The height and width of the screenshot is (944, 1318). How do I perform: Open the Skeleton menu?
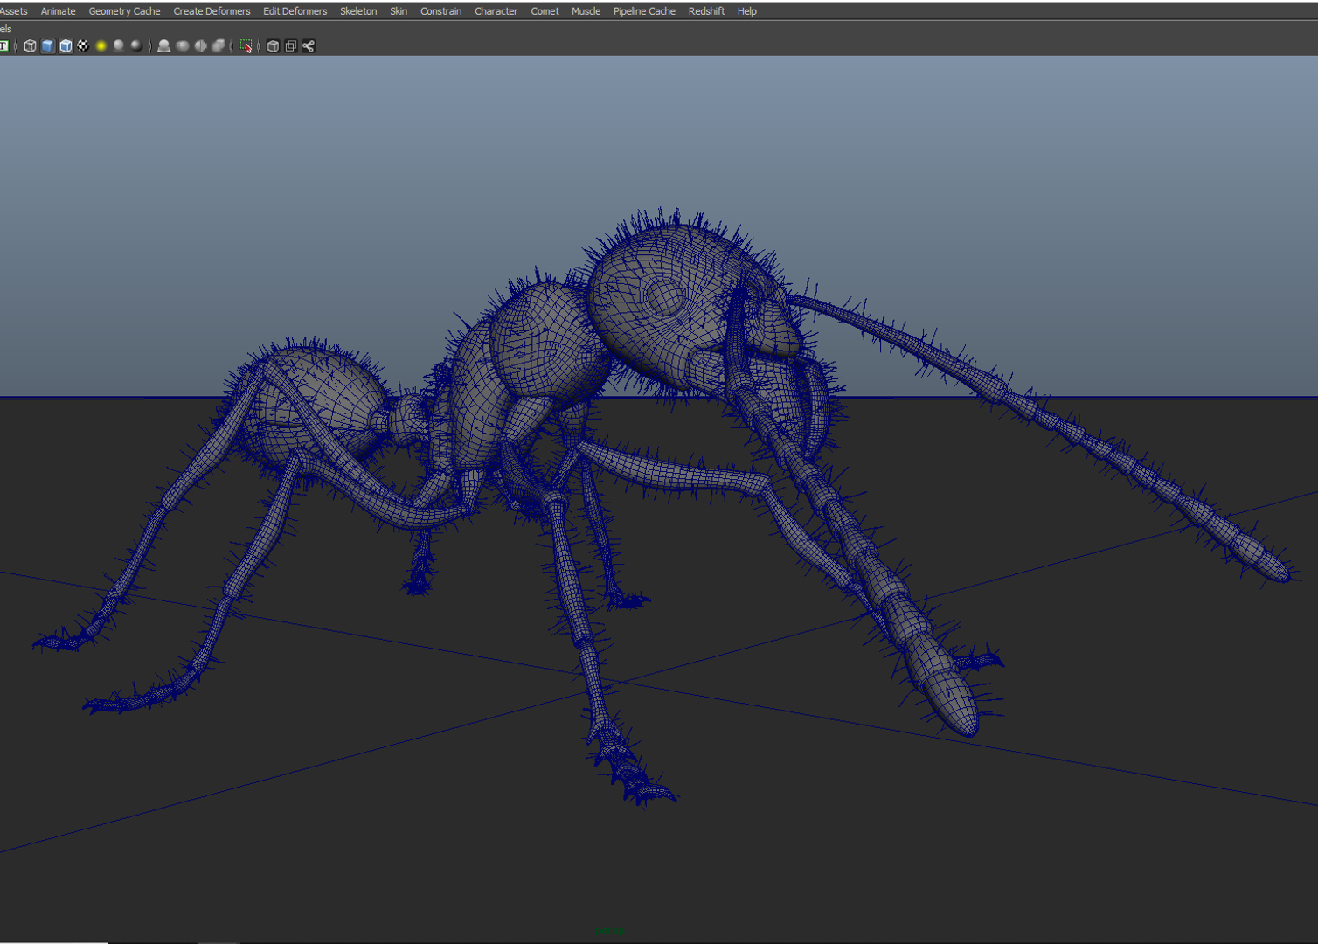358,11
